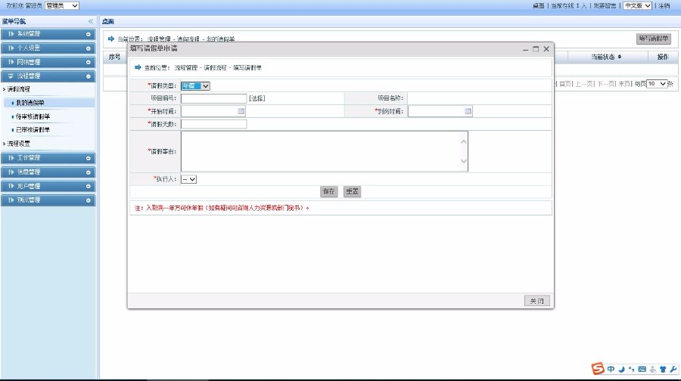
Task: Minimize the 填写请假单申请 dialog
Action: tap(525, 49)
